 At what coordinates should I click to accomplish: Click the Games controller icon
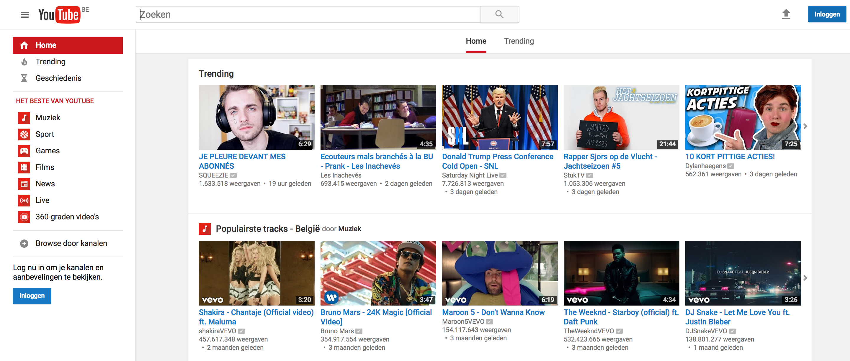[x=24, y=151]
